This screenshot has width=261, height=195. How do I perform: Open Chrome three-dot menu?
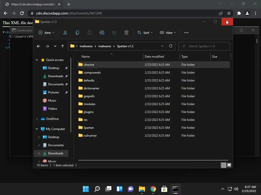coord(255,13)
